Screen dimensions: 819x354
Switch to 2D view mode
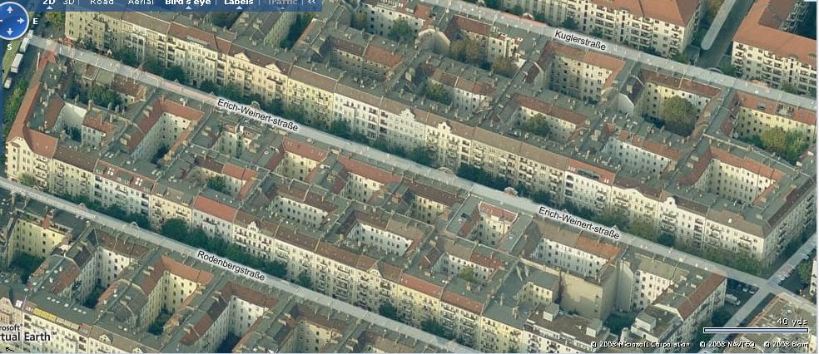tap(48, 2)
